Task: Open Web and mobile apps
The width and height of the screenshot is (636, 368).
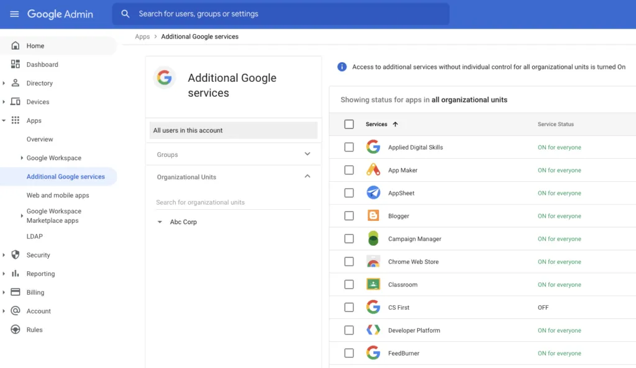Action: 58,195
